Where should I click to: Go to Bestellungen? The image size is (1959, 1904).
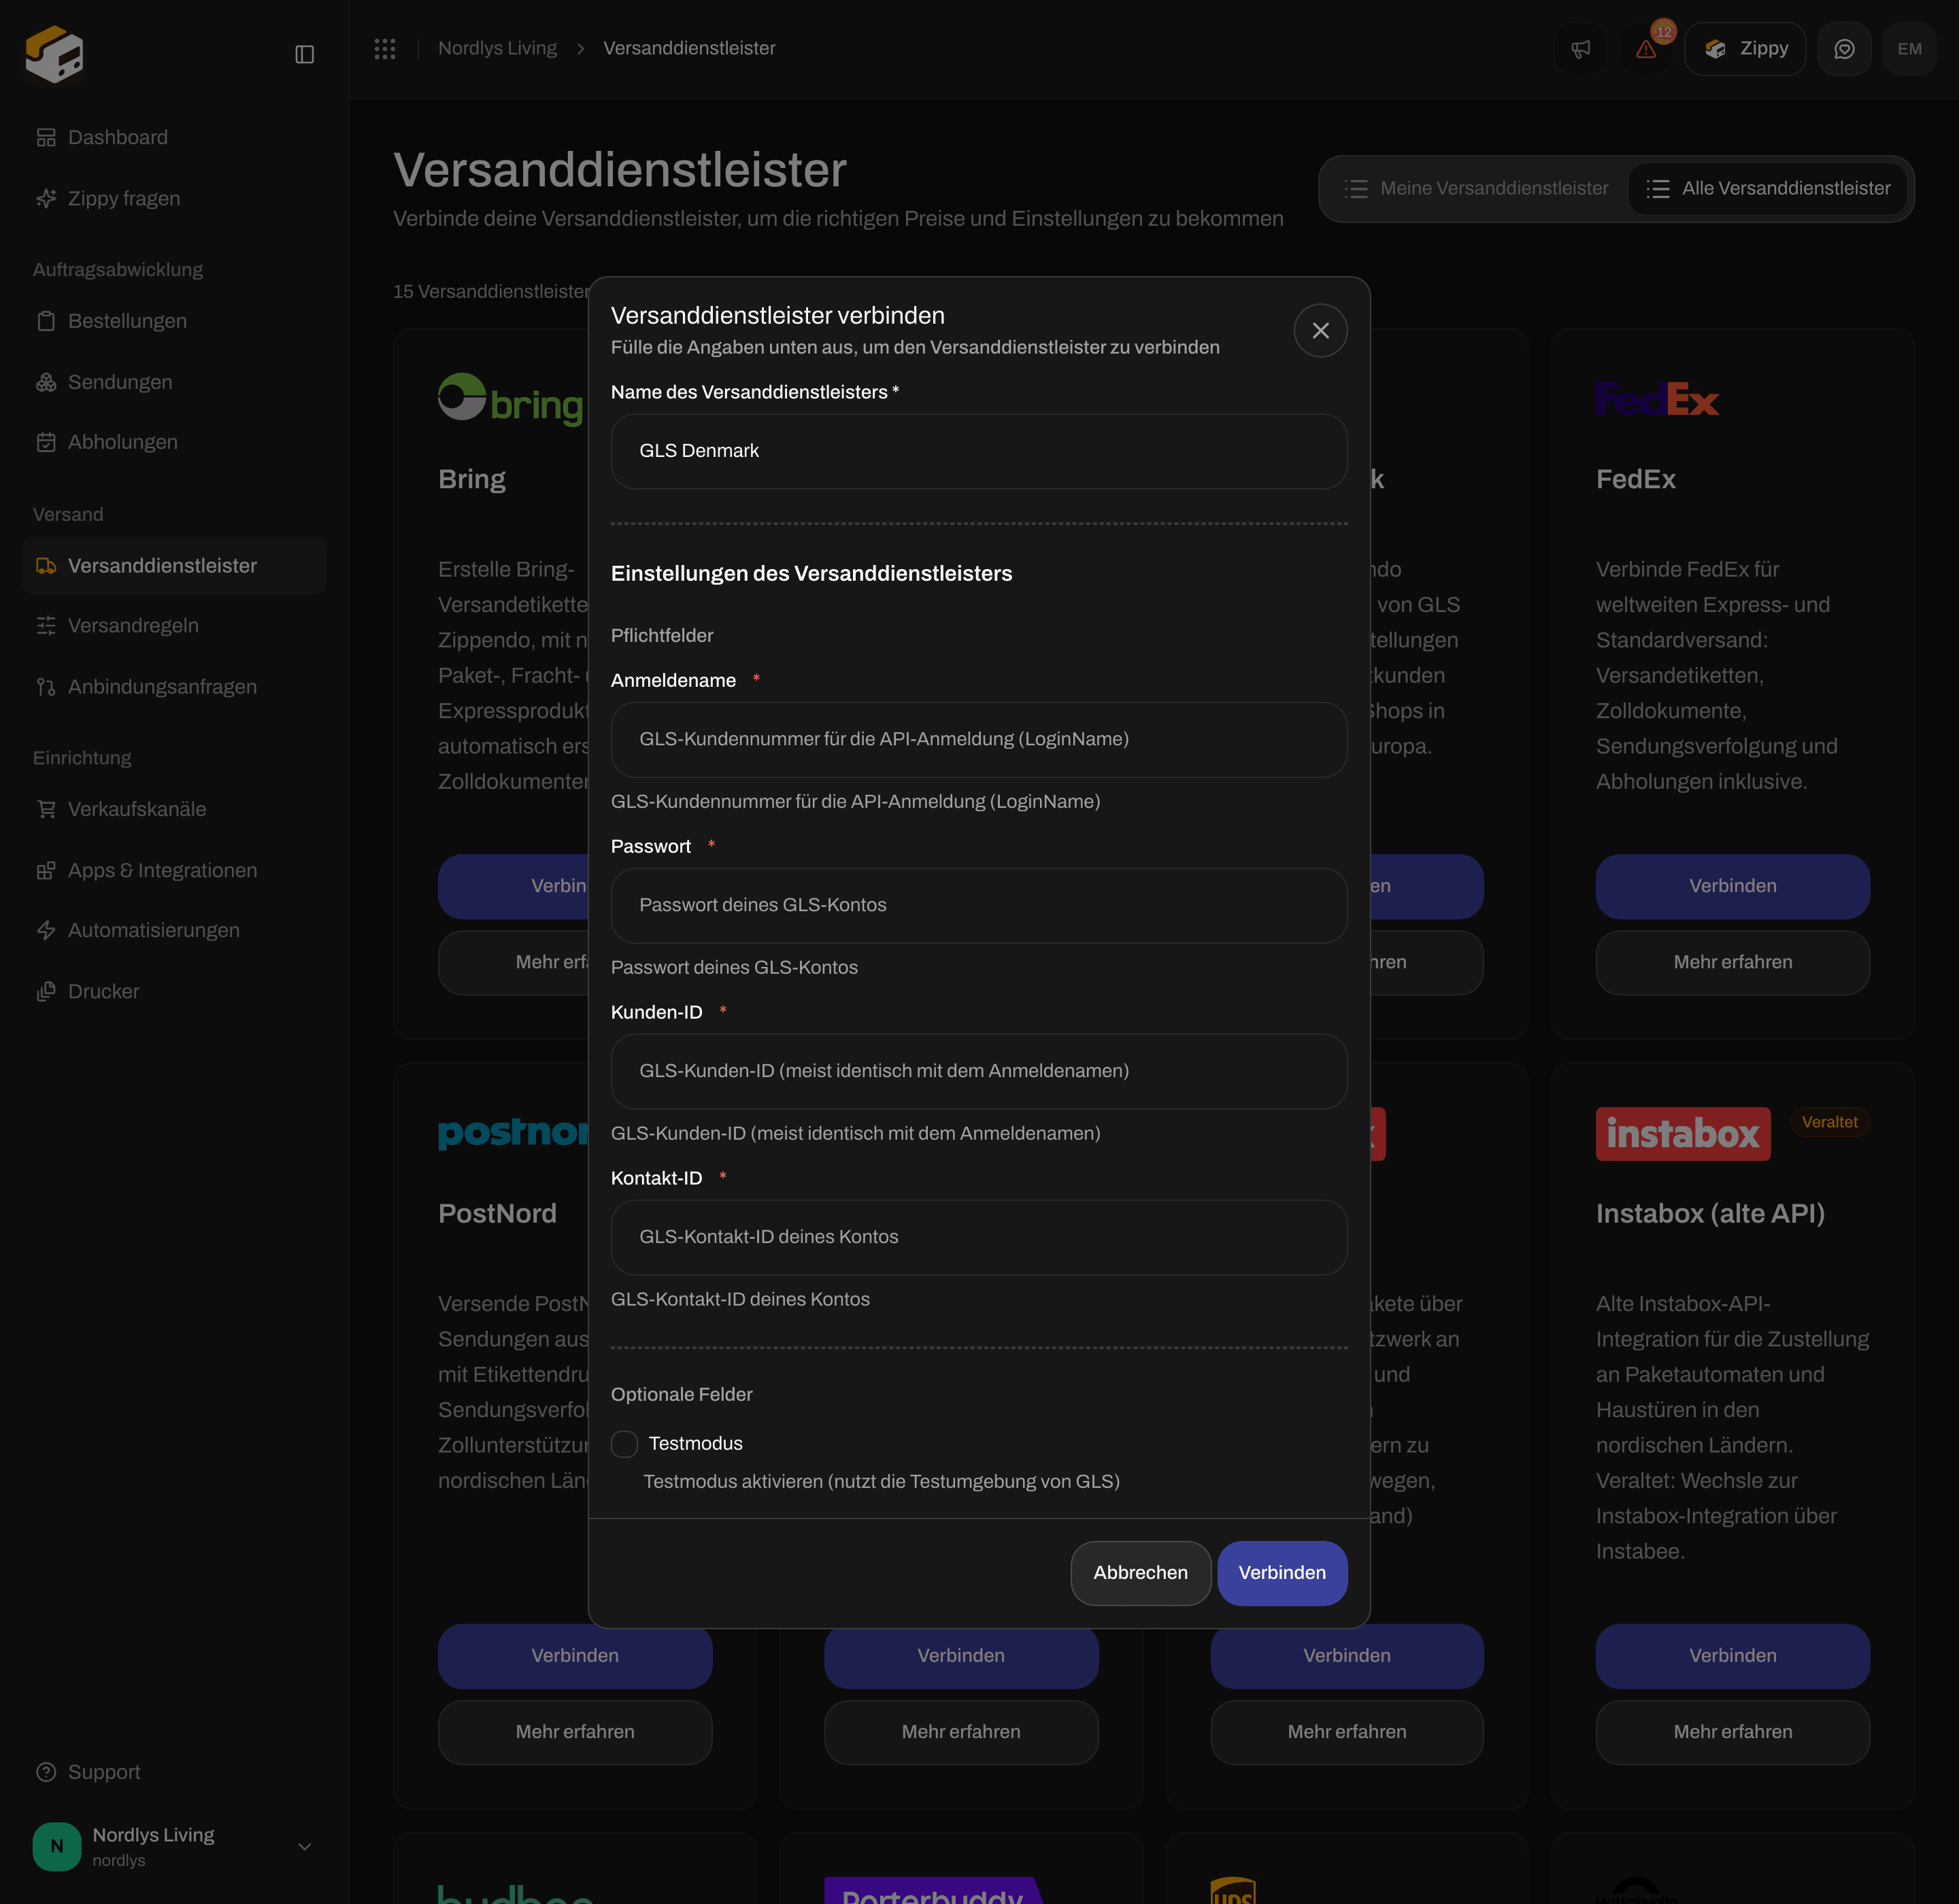[x=175, y=321]
